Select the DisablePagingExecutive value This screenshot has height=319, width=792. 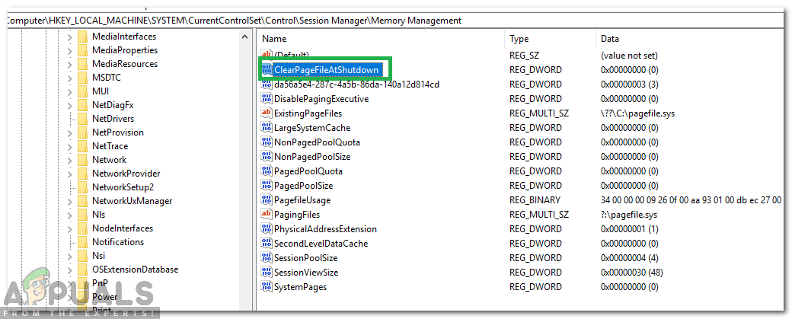click(321, 99)
